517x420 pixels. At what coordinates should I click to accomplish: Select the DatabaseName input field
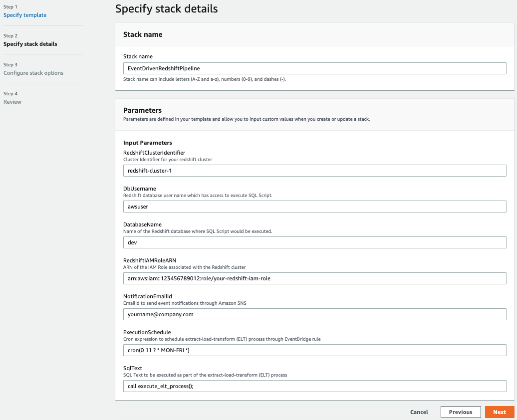pos(314,242)
